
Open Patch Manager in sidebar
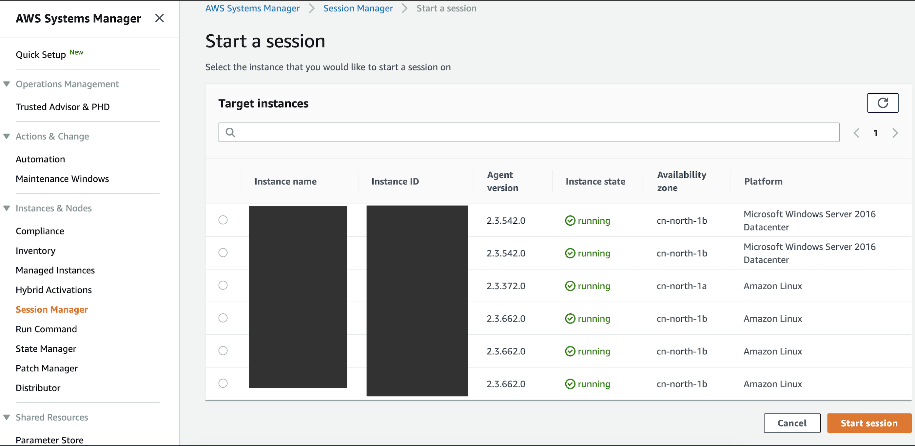47,368
